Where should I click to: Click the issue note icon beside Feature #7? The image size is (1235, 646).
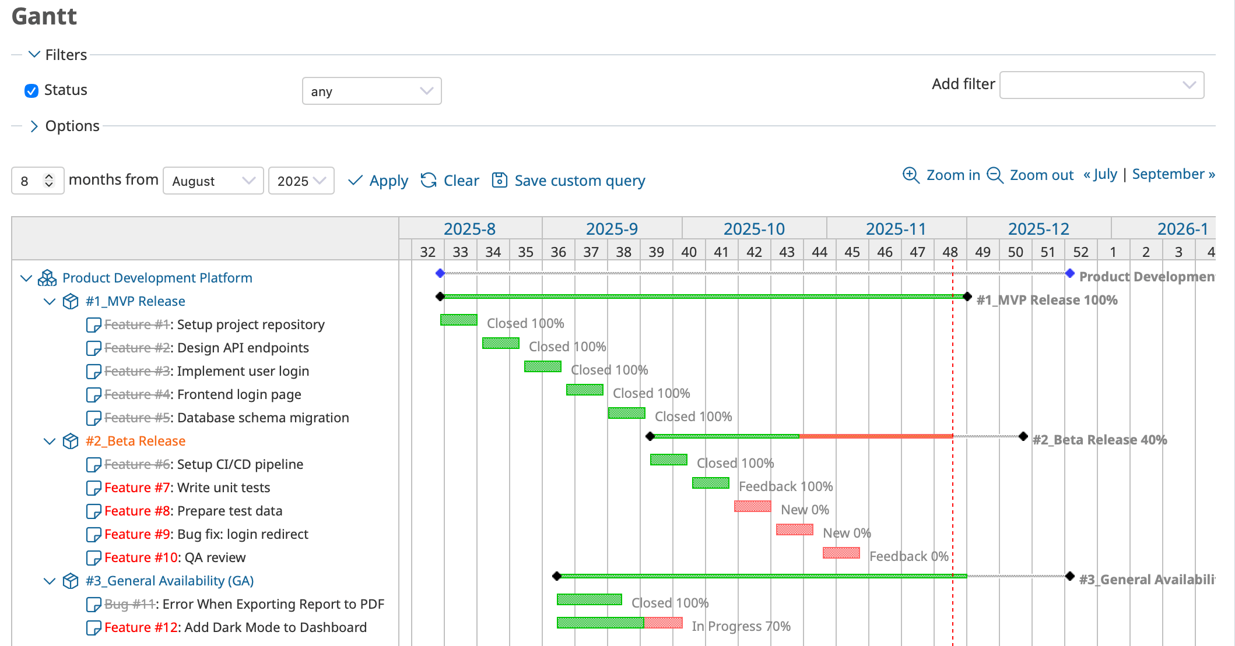[94, 488]
